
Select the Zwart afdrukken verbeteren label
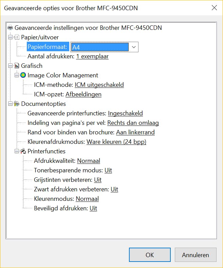(x=72, y=189)
